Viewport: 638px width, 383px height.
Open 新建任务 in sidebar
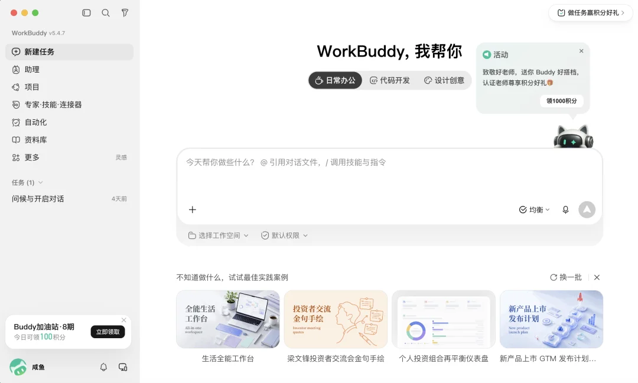pyautogui.click(x=69, y=52)
